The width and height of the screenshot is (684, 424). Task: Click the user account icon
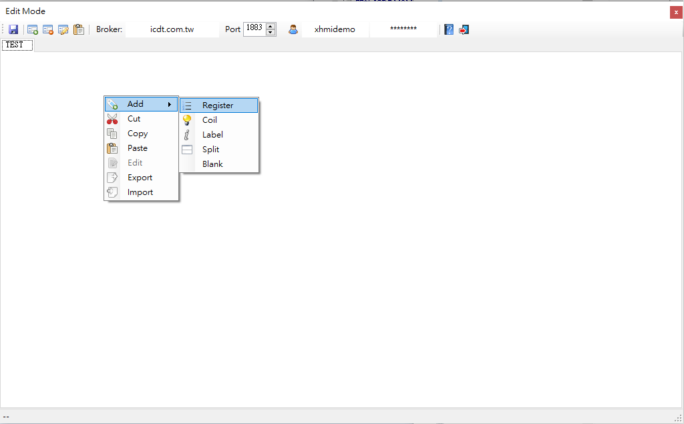293,29
